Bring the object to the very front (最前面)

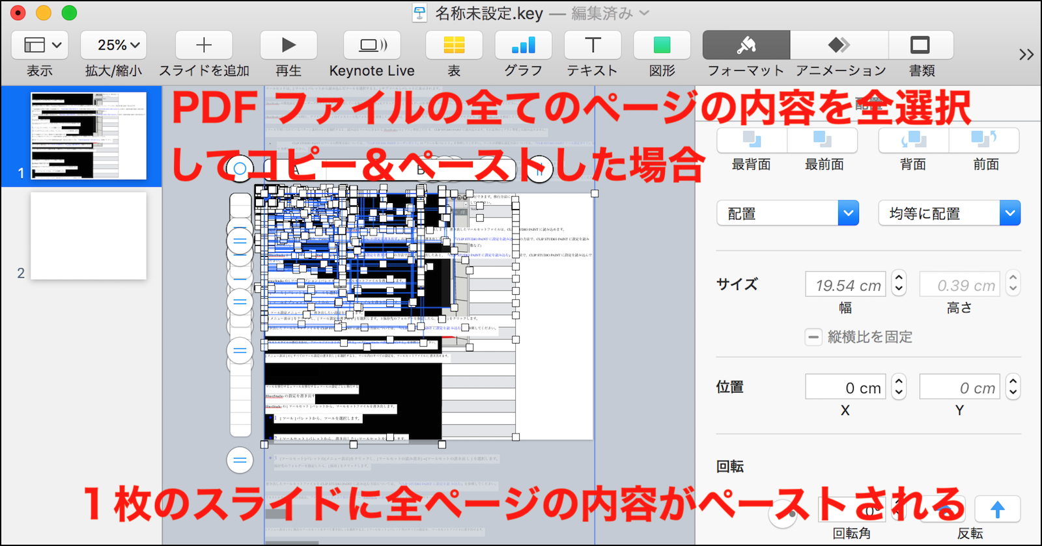tap(823, 141)
